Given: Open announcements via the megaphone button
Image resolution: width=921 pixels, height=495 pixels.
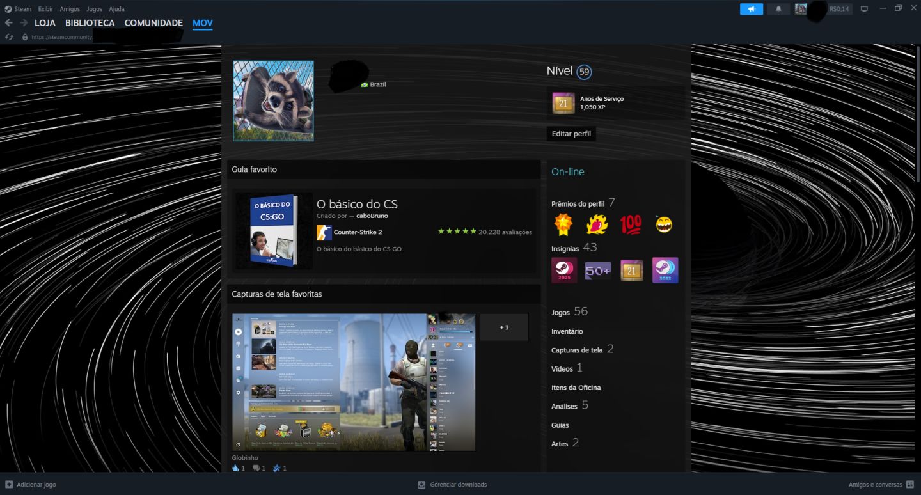Looking at the screenshot, I should (x=752, y=9).
